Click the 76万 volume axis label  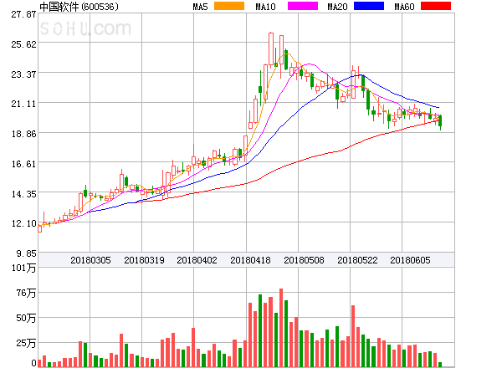point(26,293)
